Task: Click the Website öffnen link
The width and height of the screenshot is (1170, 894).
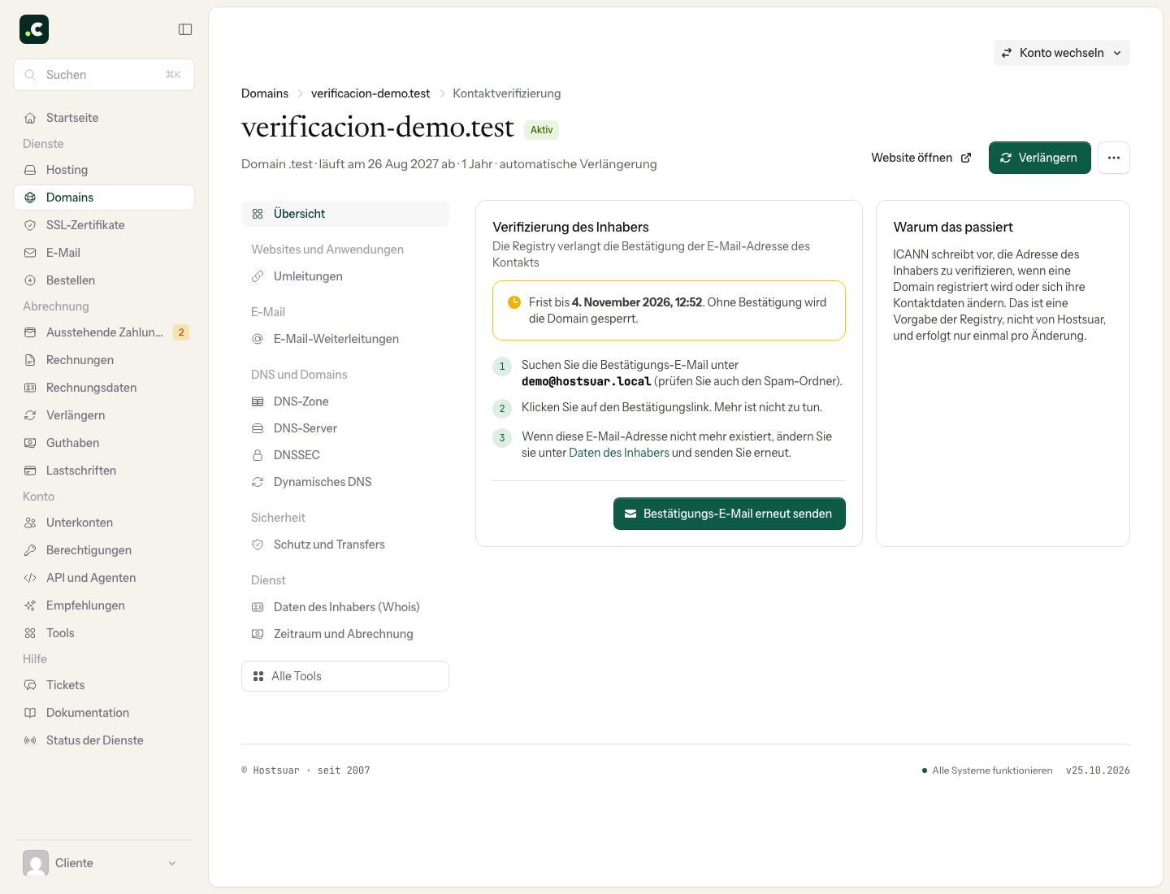Action: (x=921, y=158)
